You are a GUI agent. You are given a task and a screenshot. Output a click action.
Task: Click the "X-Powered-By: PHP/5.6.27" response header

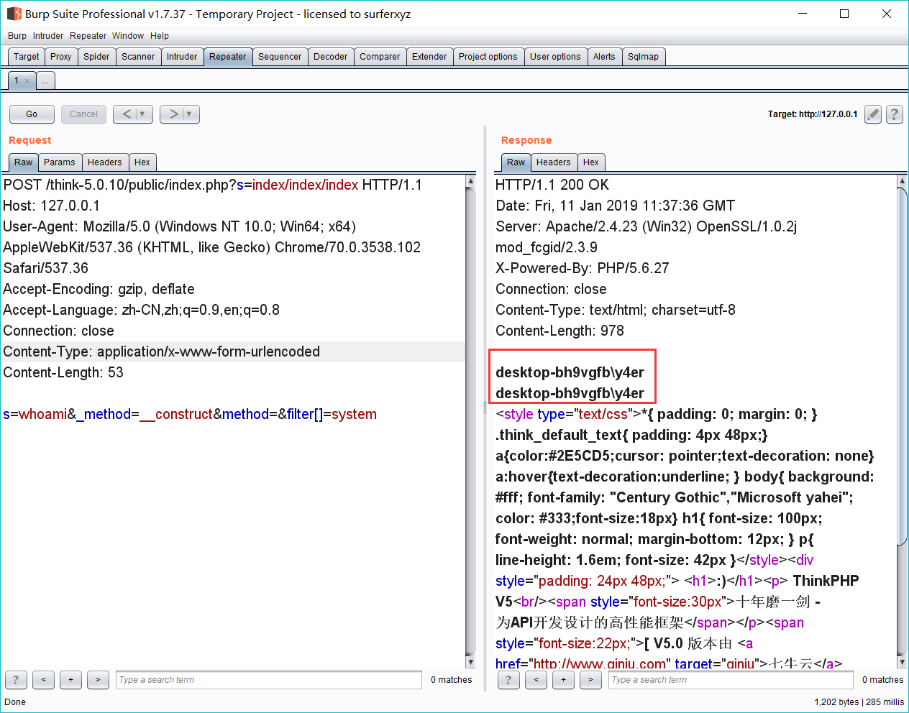click(x=583, y=268)
